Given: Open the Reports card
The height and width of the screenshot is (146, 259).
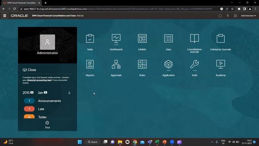Looking at the screenshot, I should [x=90, y=68].
